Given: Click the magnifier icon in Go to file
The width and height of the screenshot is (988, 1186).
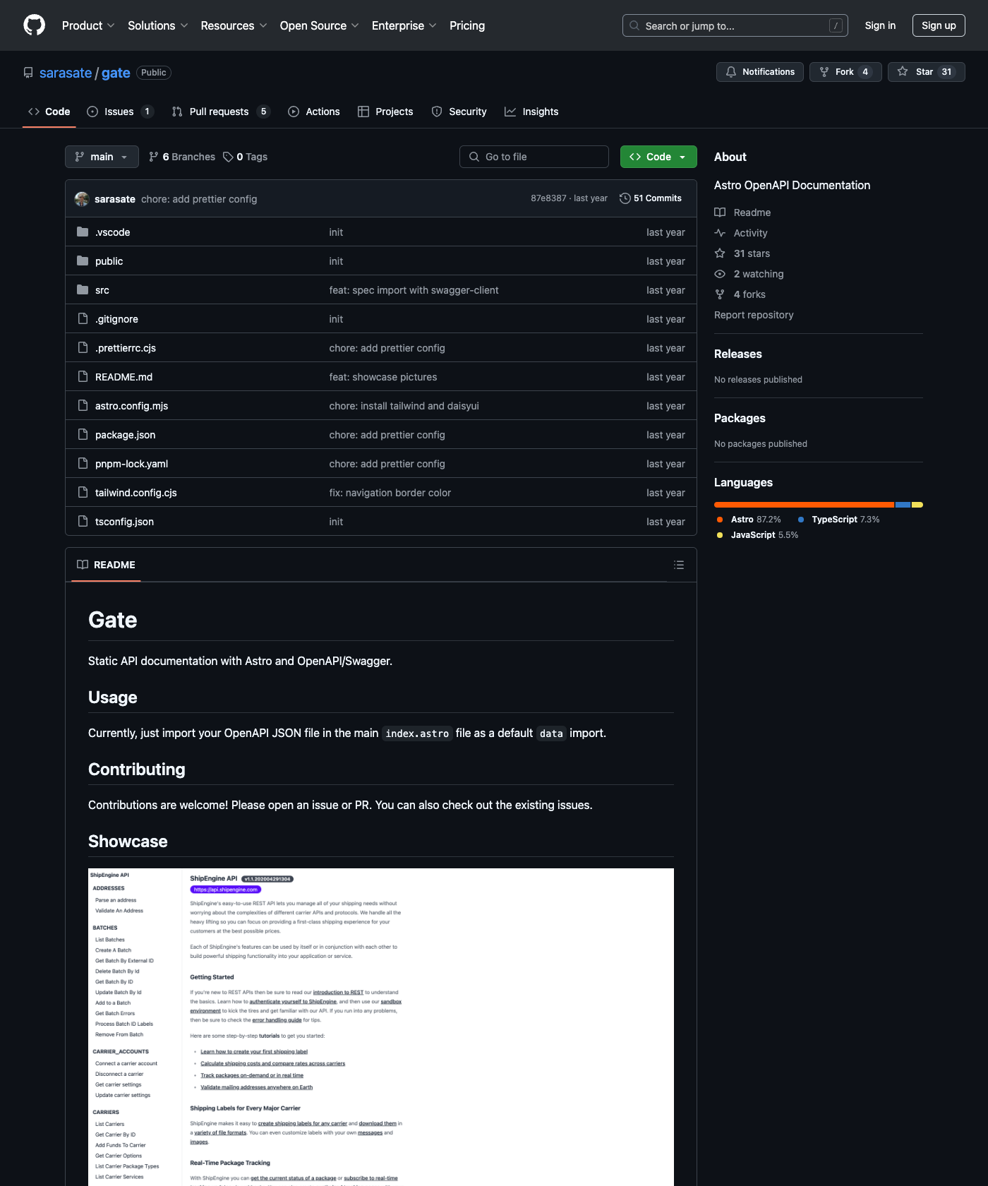Looking at the screenshot, I should [x=474, y=157].
